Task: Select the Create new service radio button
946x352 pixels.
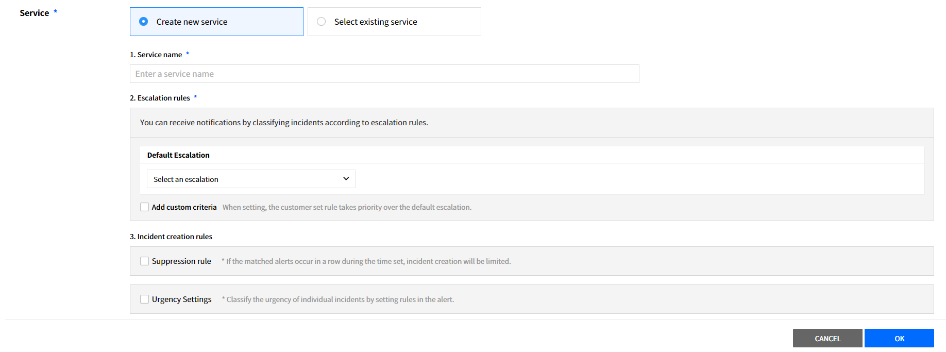Action: tap(144, 22)
